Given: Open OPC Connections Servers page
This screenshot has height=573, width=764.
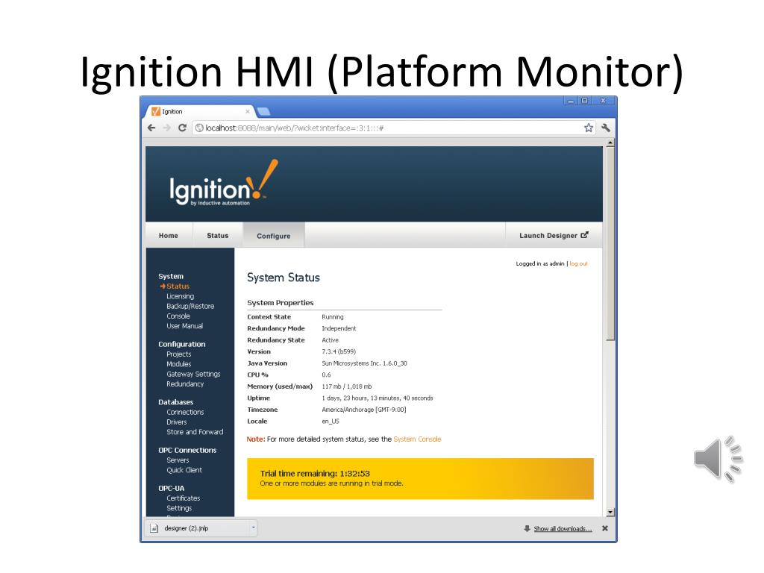Looking at the screenshot, I should [178, 460].
